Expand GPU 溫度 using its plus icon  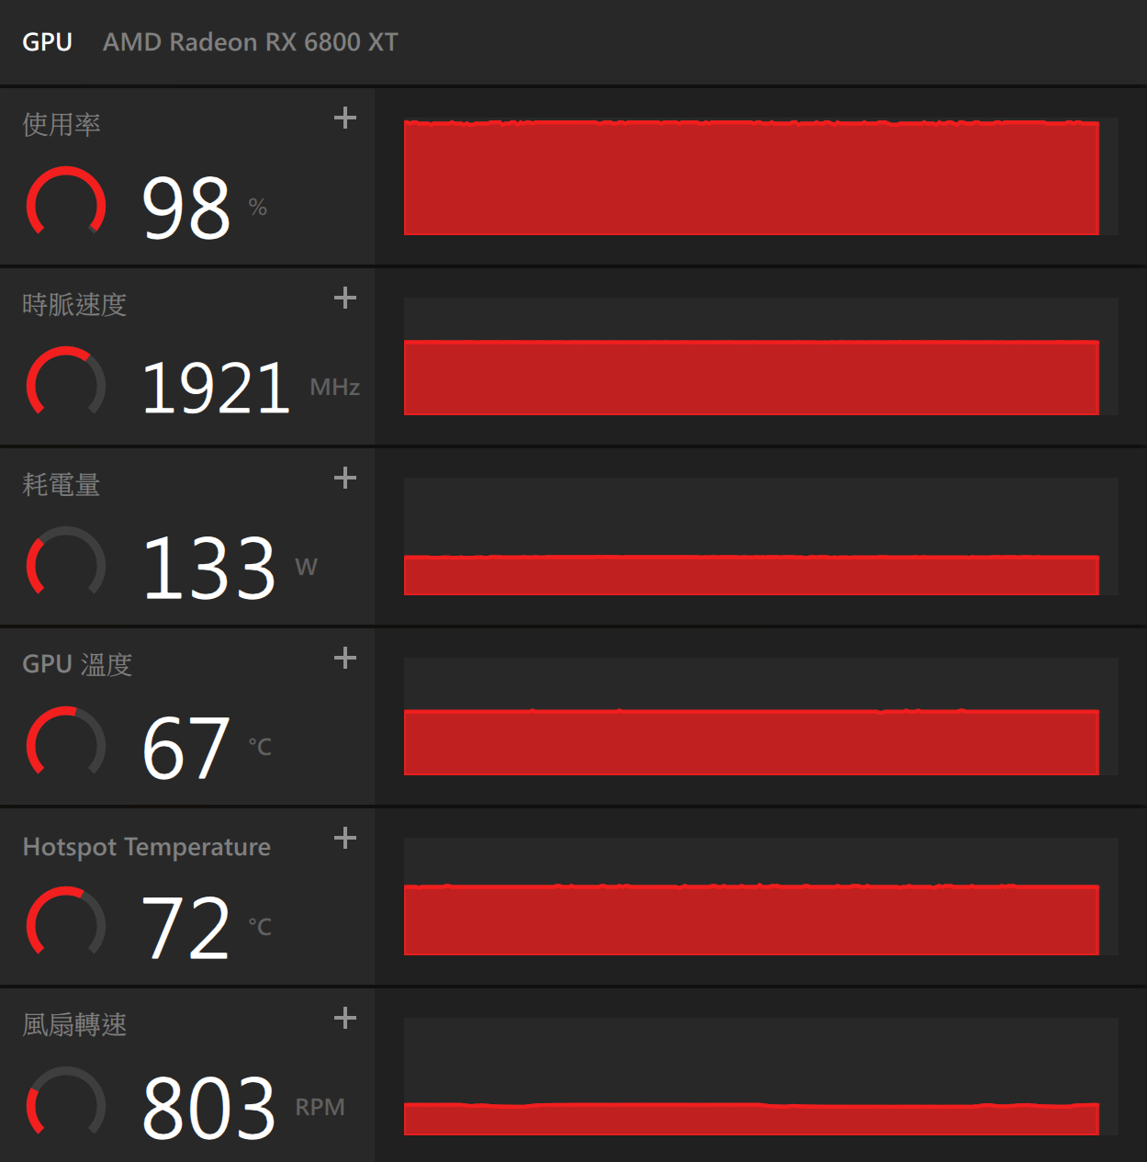345,658
